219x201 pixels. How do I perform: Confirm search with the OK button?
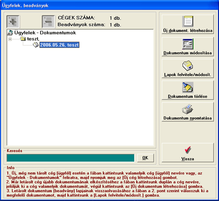tap(145, 158)
